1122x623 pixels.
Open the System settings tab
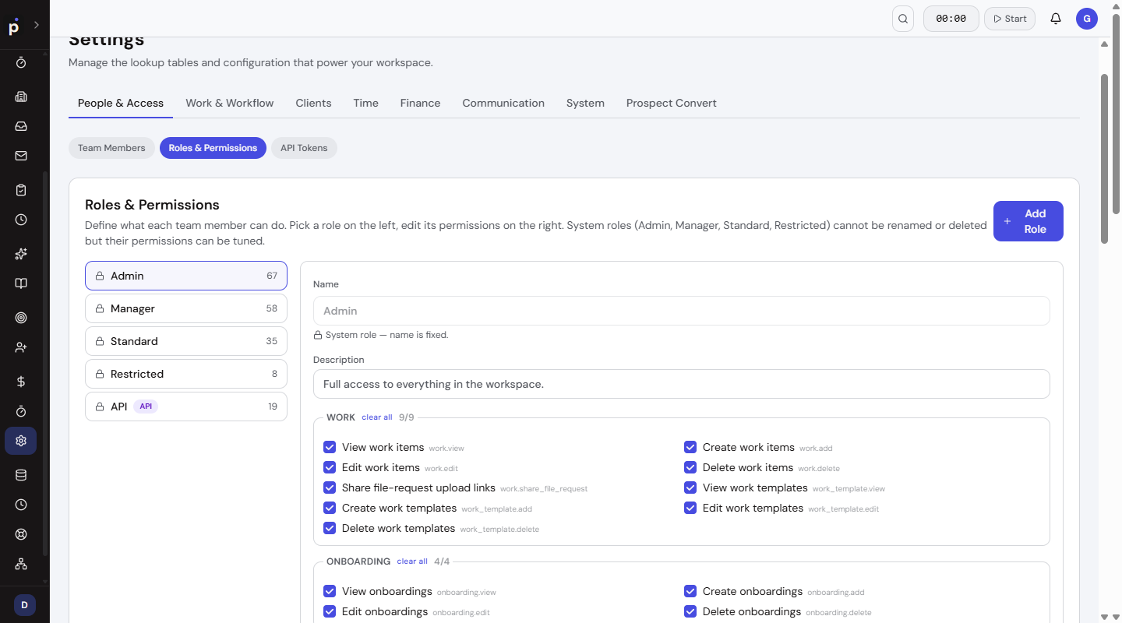(x=585, y=103)
